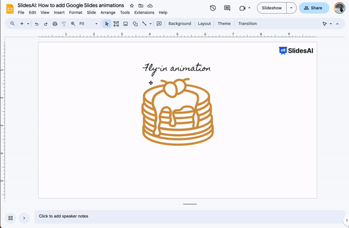Open the grid view icon
The image size is (349, 228).
(10, 218)
